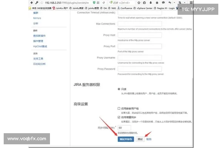The height and width of the screenshot is (148, 222).
Task: Click the crop screenshot toolbar icon
Action: pyautogui.click(x=180, y=3)
